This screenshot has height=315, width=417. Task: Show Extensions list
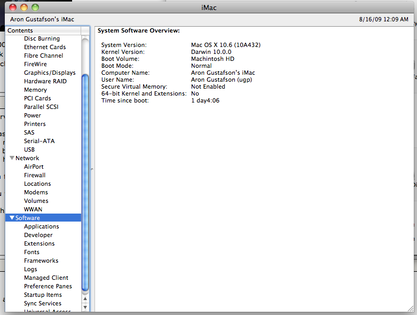39,243
